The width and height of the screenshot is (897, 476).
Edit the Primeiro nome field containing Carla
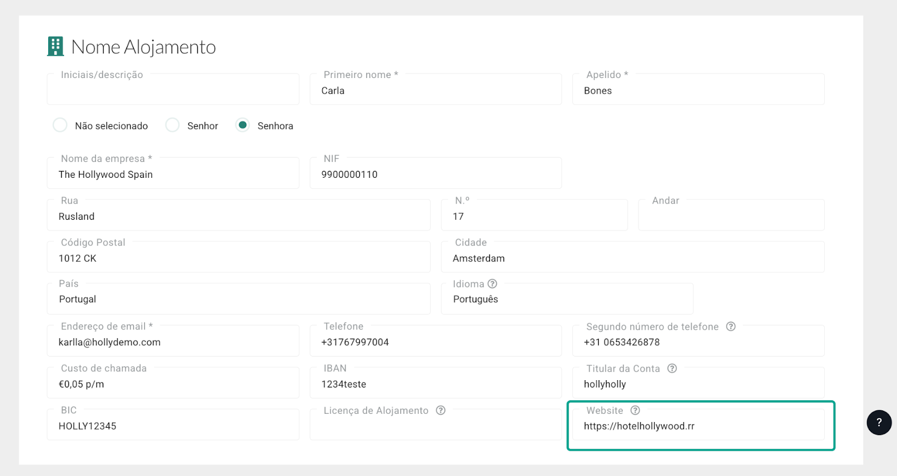click(x=436, y=89)
